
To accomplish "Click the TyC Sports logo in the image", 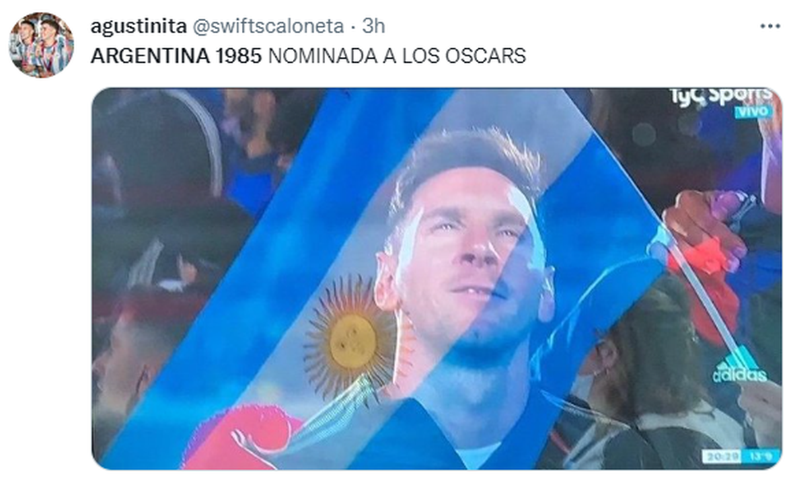I will coord(721,96).
